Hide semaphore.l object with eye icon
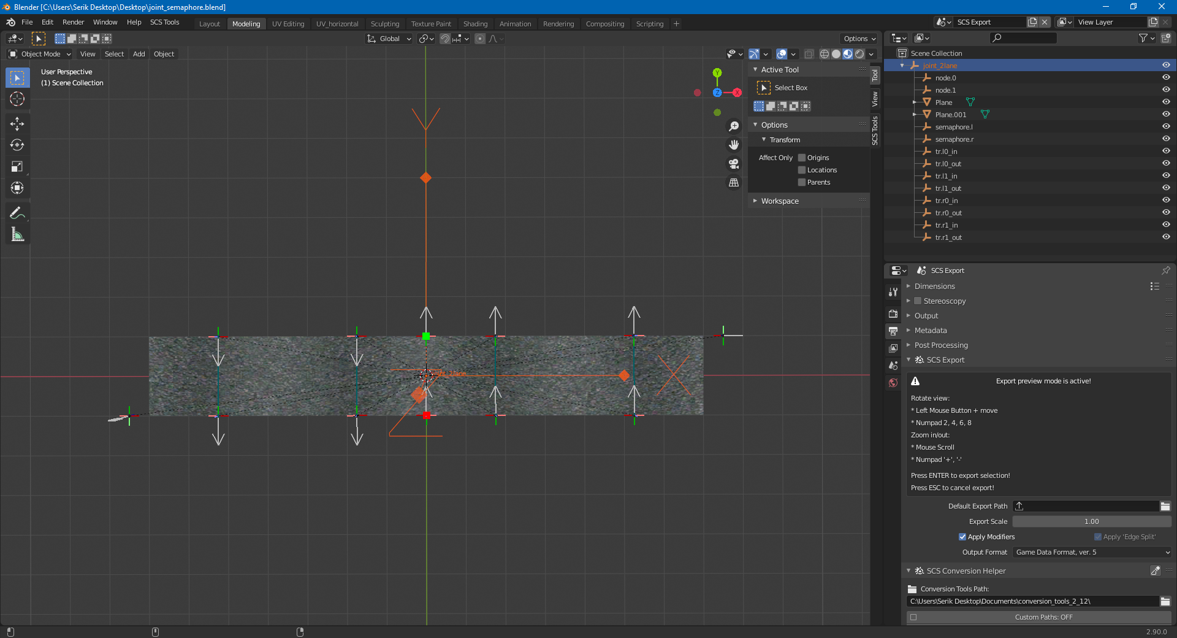Image resolution: width=1177 pixels, height=638 pixels. point(1166,126)
